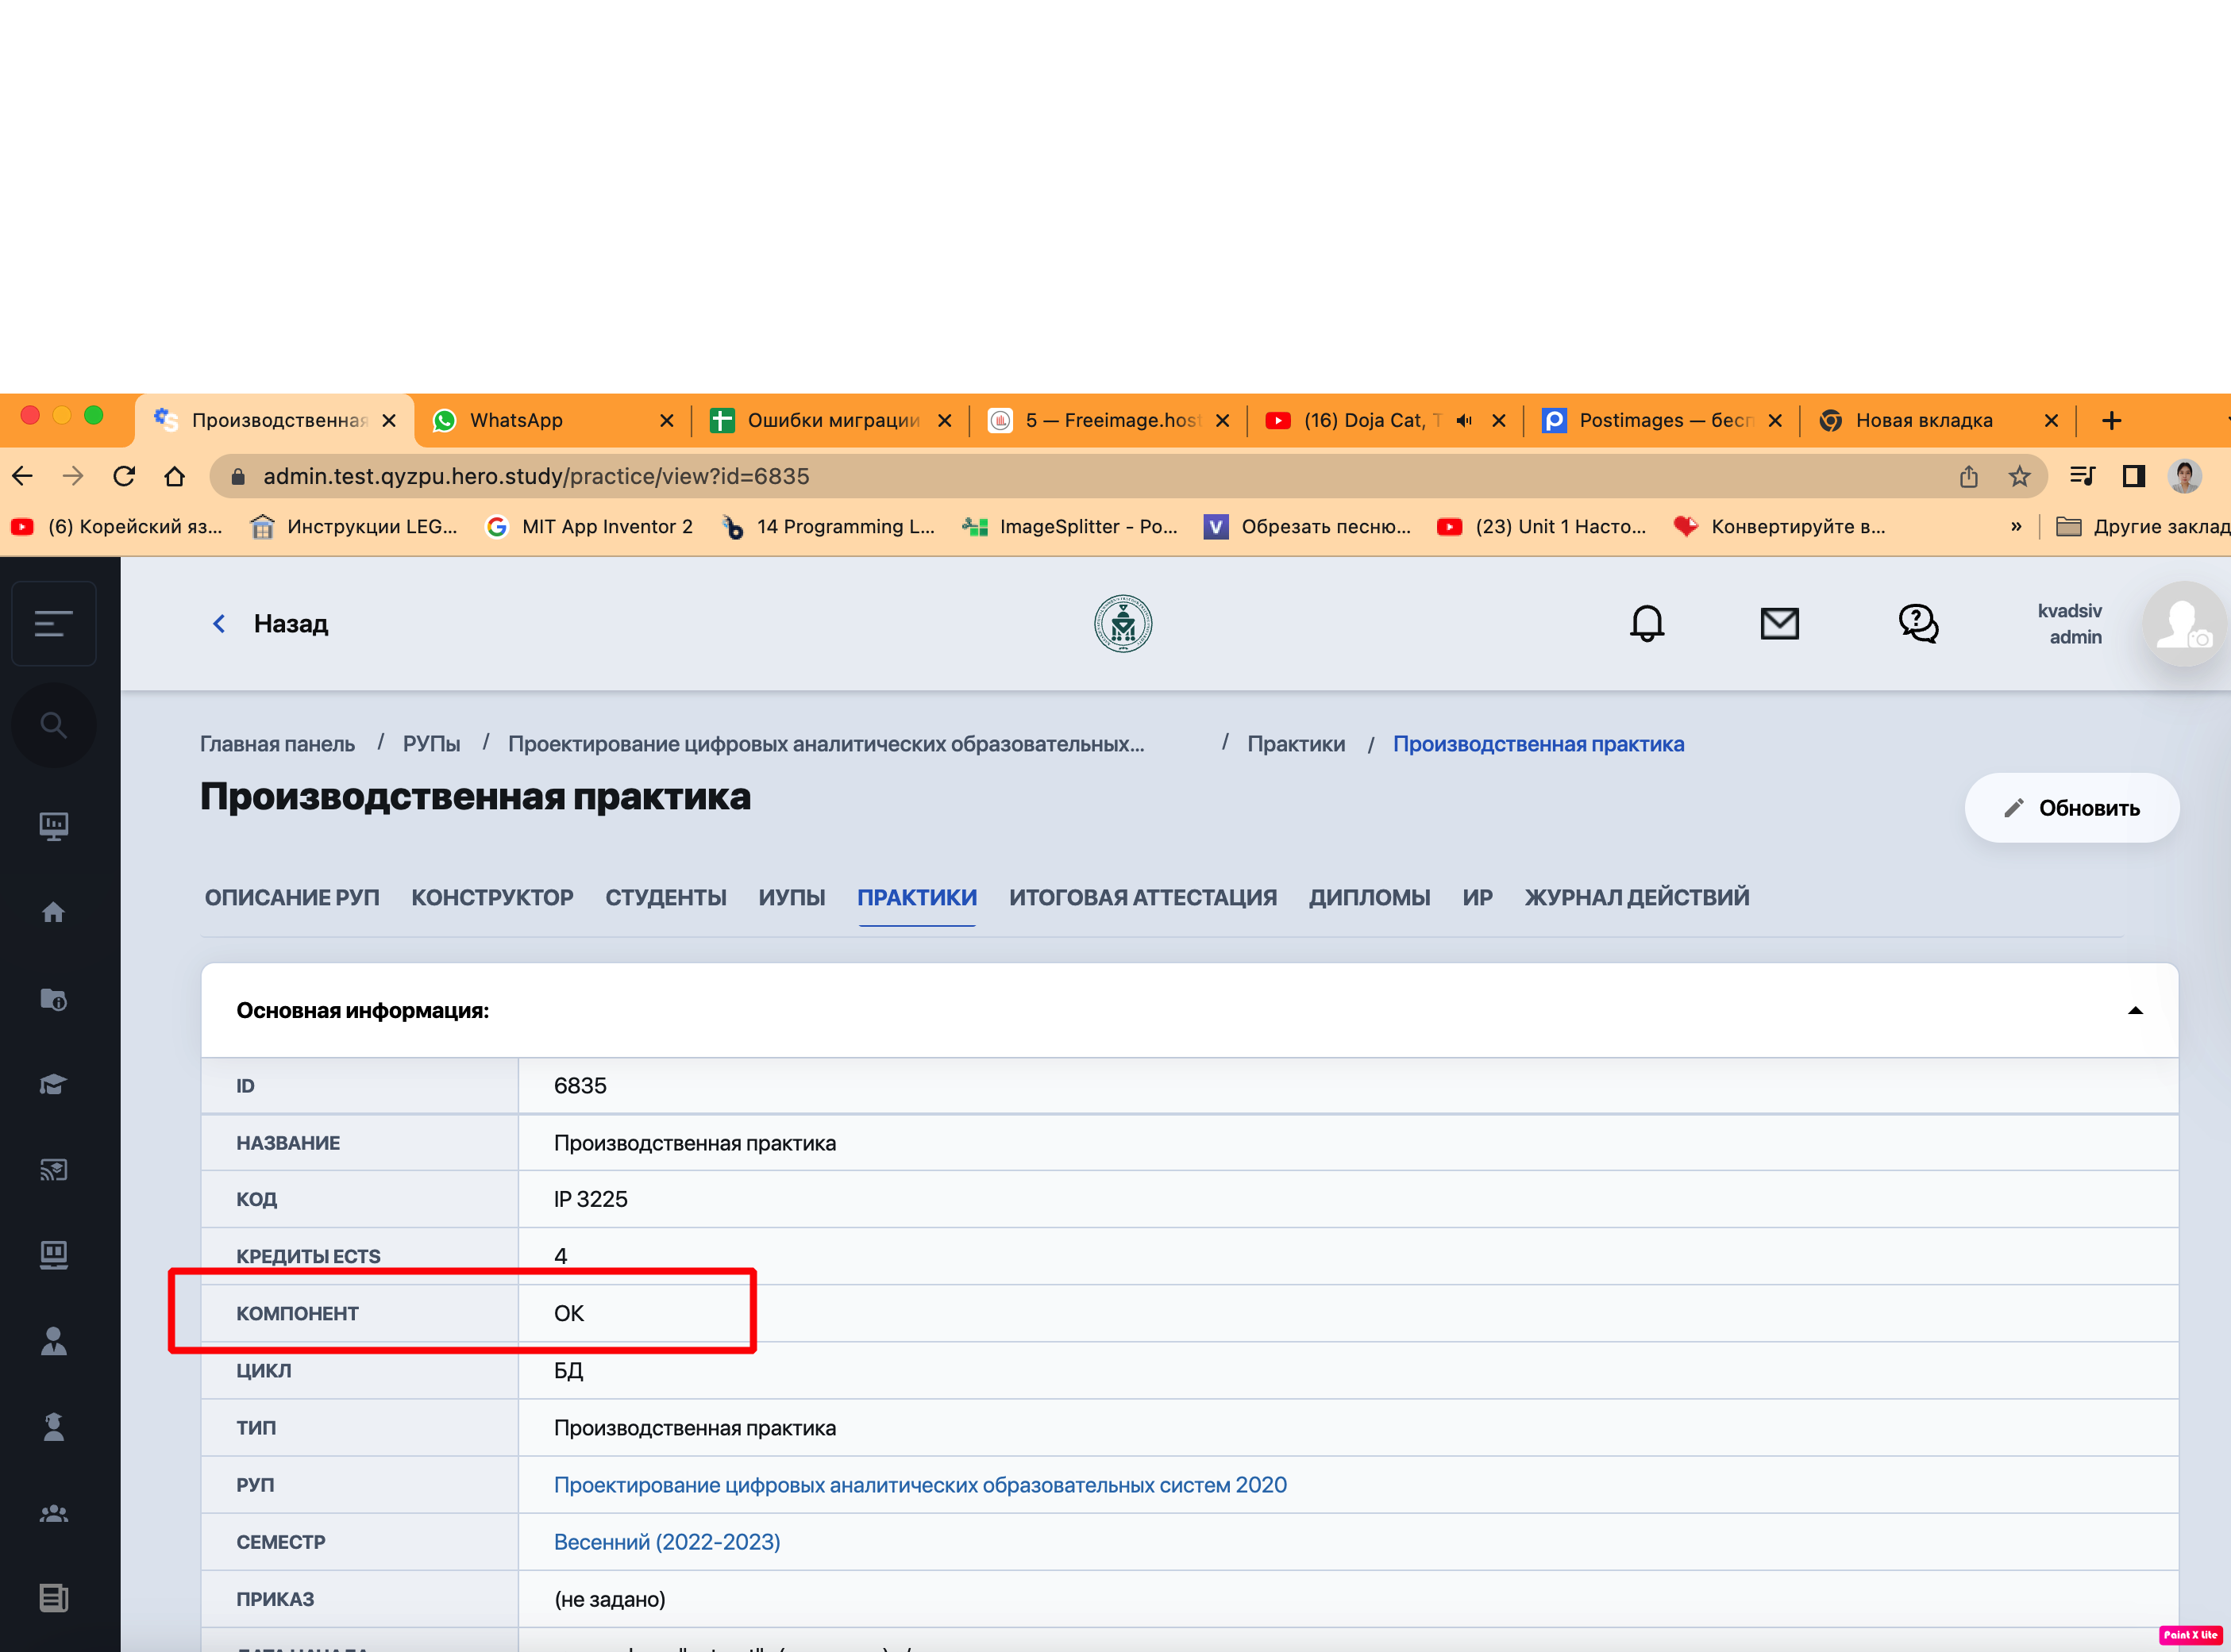Click the browser home icon

click(174, 476)
